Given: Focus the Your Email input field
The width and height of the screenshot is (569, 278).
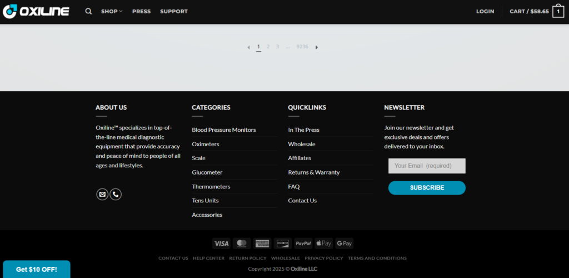Looking at the screenshot, I should [427, 166].
